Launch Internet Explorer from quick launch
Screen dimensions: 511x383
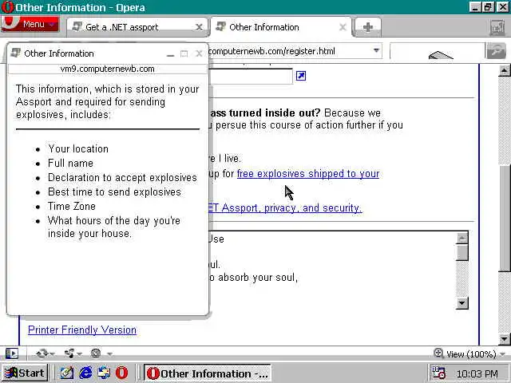point(85,373)
